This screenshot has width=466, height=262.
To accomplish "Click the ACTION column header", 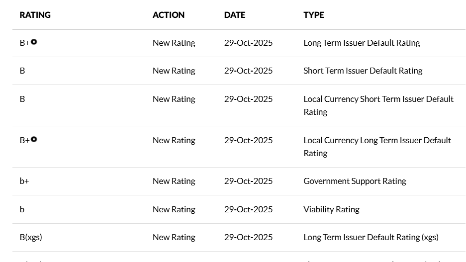I will pos(169,15).
